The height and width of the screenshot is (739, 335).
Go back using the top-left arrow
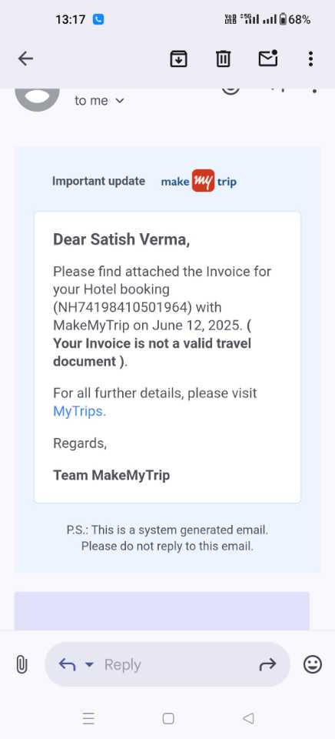pyautogui.click(x=25, y=59)
